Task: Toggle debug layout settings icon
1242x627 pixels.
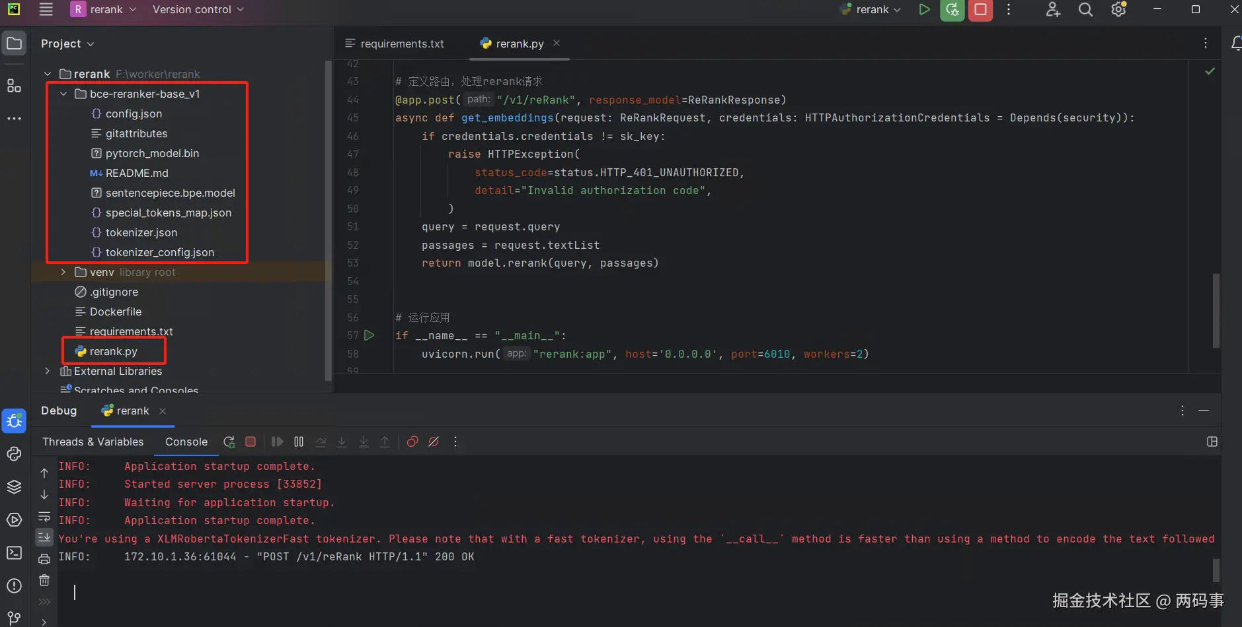Action: click(1212, 442)
